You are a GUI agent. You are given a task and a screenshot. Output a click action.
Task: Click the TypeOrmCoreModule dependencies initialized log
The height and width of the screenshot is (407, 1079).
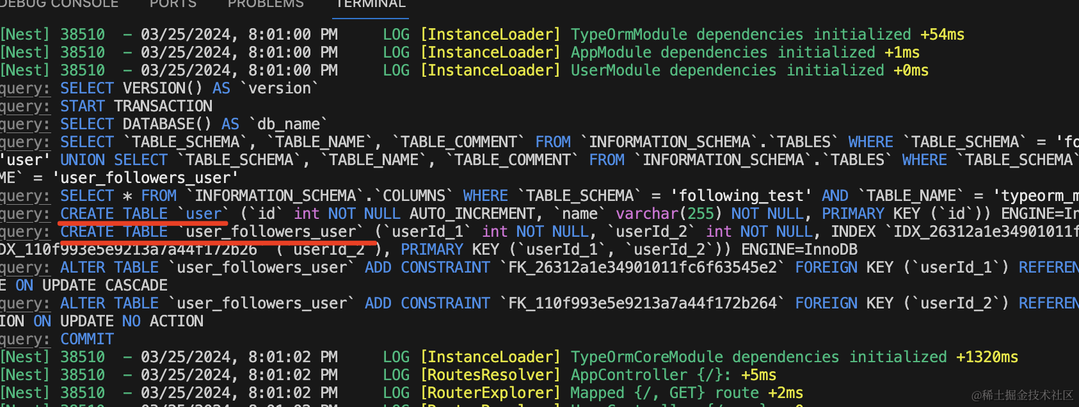[x=758, y=357]
